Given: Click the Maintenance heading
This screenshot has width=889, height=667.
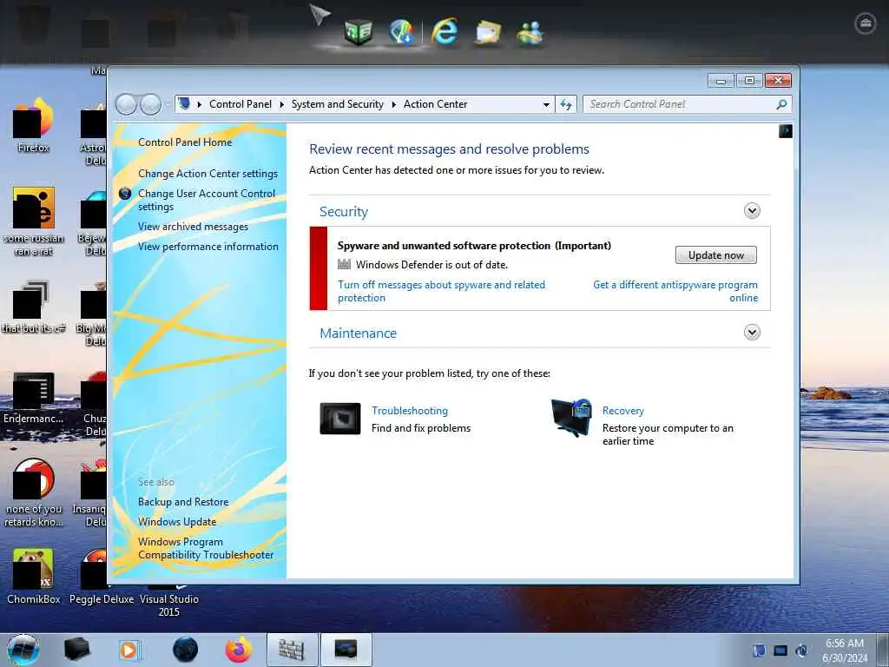Looking at the screenshot, I should pyautogui.click(x=358, y=333).
